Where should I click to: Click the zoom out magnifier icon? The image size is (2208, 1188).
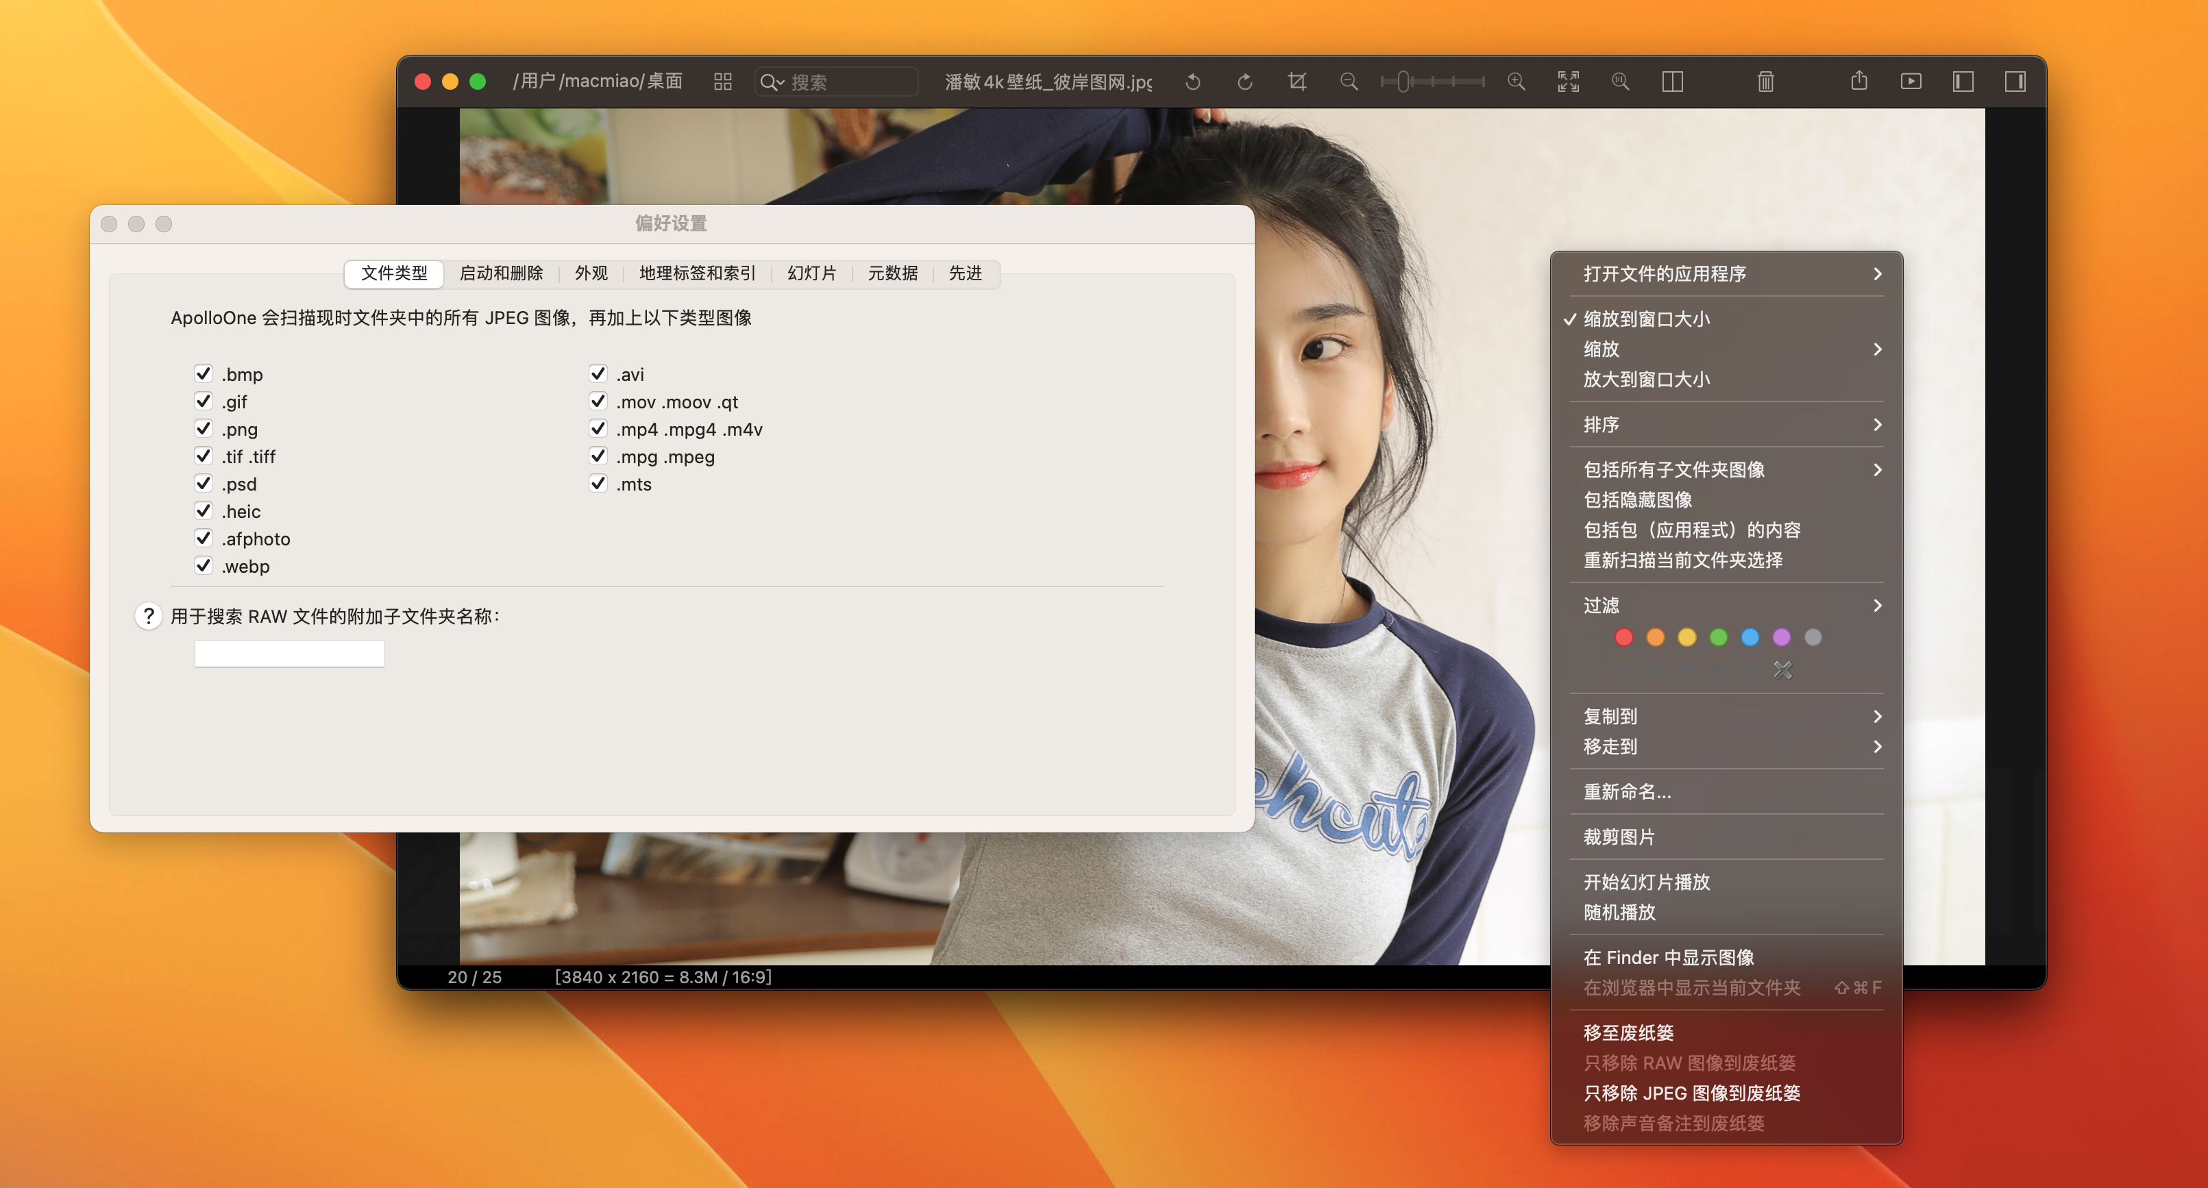click(1348, 82)
